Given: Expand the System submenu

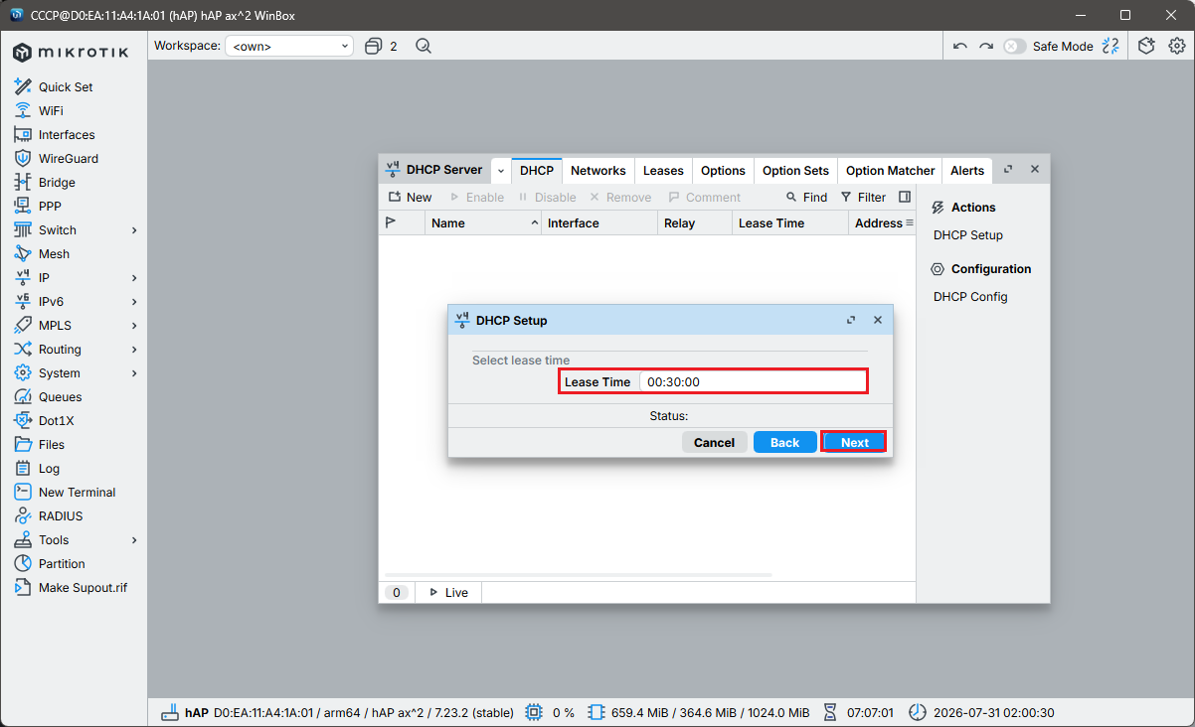Looking at the screenshot, I should coord(134,372).
